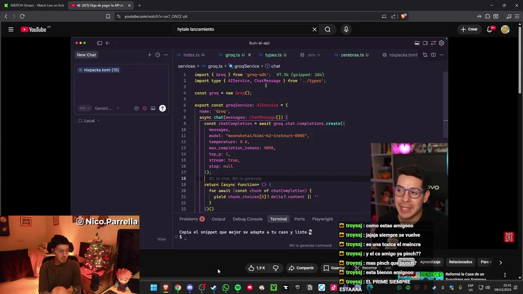Click editor back arrow in video
This screenshot has width=523, height=294.
(x=108, y=43)
